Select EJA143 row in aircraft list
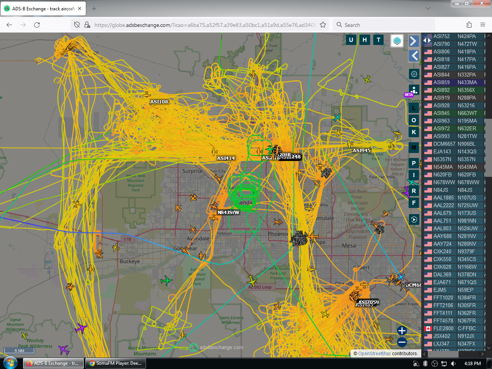The image size is (492, 369). pos(455,151)
